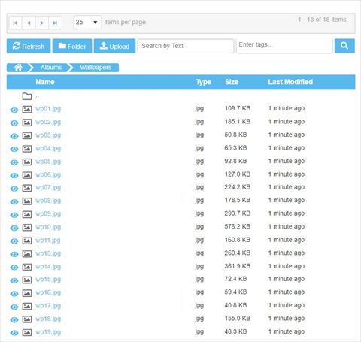Click '1 - 18 of 18 items' label
Viewport: 361px width, 342px height.
click(322, 20)
